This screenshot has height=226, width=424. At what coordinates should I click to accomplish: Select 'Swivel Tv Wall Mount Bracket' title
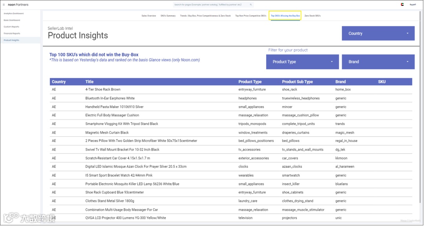coord(122,149)
